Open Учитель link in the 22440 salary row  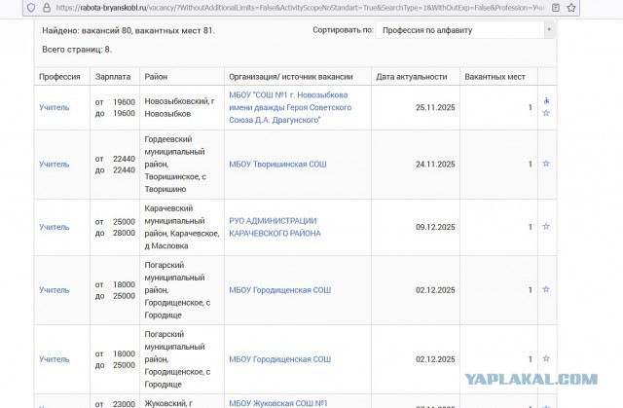click(55, 164)
